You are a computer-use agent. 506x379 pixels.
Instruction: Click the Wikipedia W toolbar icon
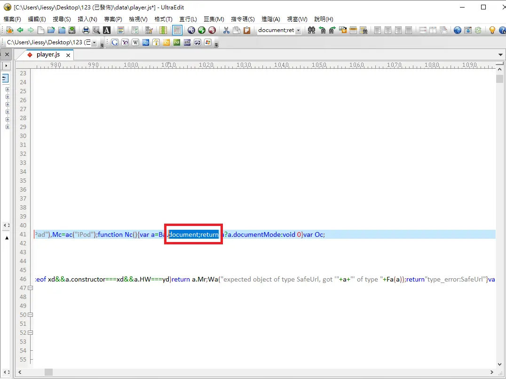pos(135,42)
